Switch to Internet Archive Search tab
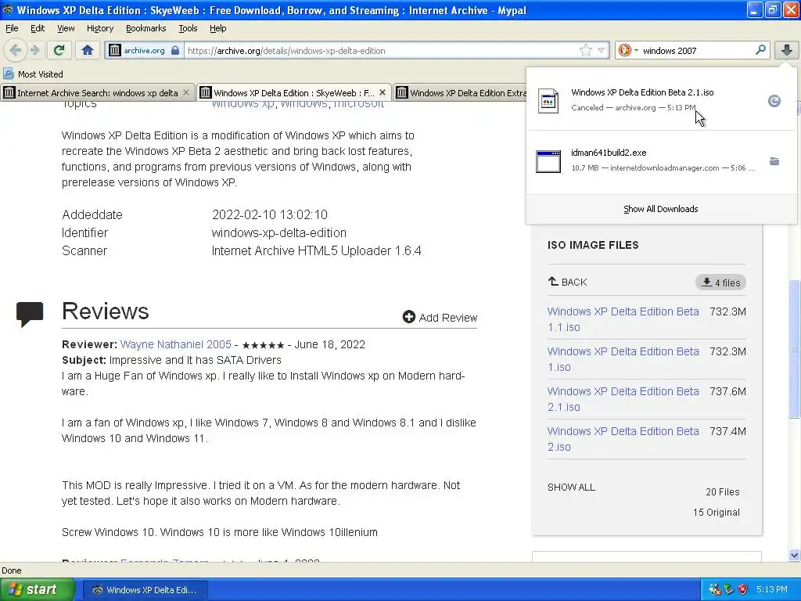 (97, 92)
